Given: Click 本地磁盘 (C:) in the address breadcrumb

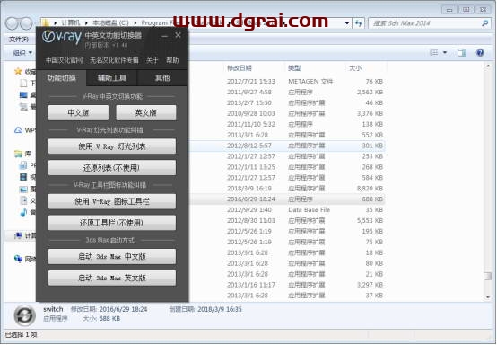Looking at the screenshot, I should click(x=110, y=23).
